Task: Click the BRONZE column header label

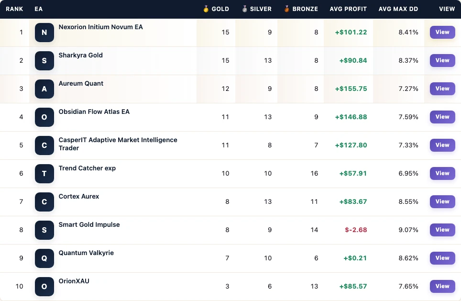Action: click(x=305, y=9)
